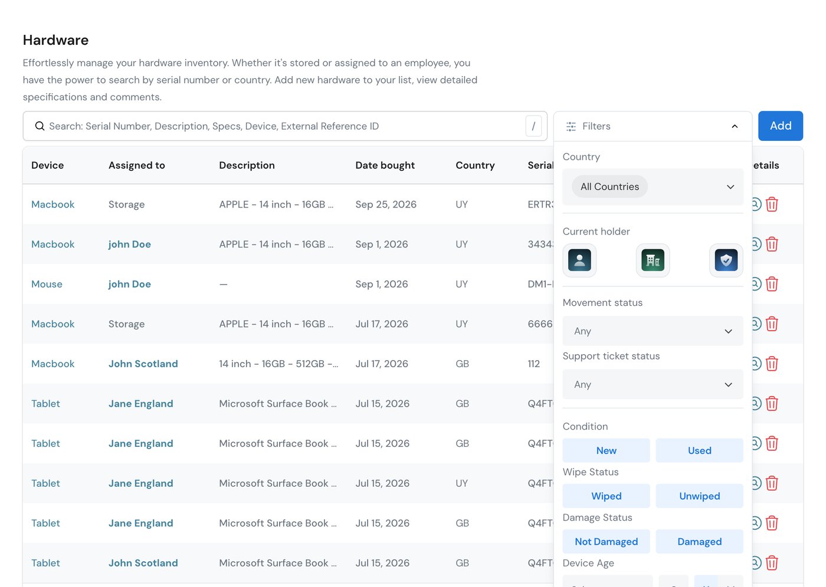Click the slash shortcut key badge
This screenshot has width=826, height=587.
pyautogui.click(x=533, y=126)
